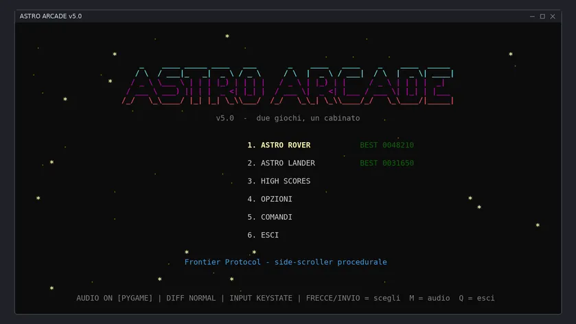Screen dimensions: 576x324
Task: Click the Frontier Protocol description line
Action: pyautogui.click(x=286, y=262)
